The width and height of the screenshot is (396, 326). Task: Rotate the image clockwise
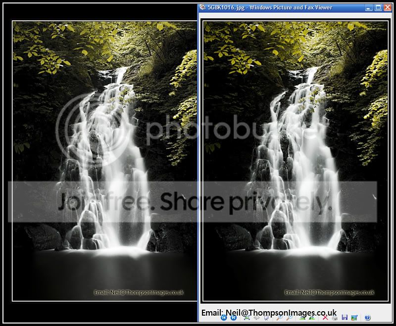click(x=302, y=318)
